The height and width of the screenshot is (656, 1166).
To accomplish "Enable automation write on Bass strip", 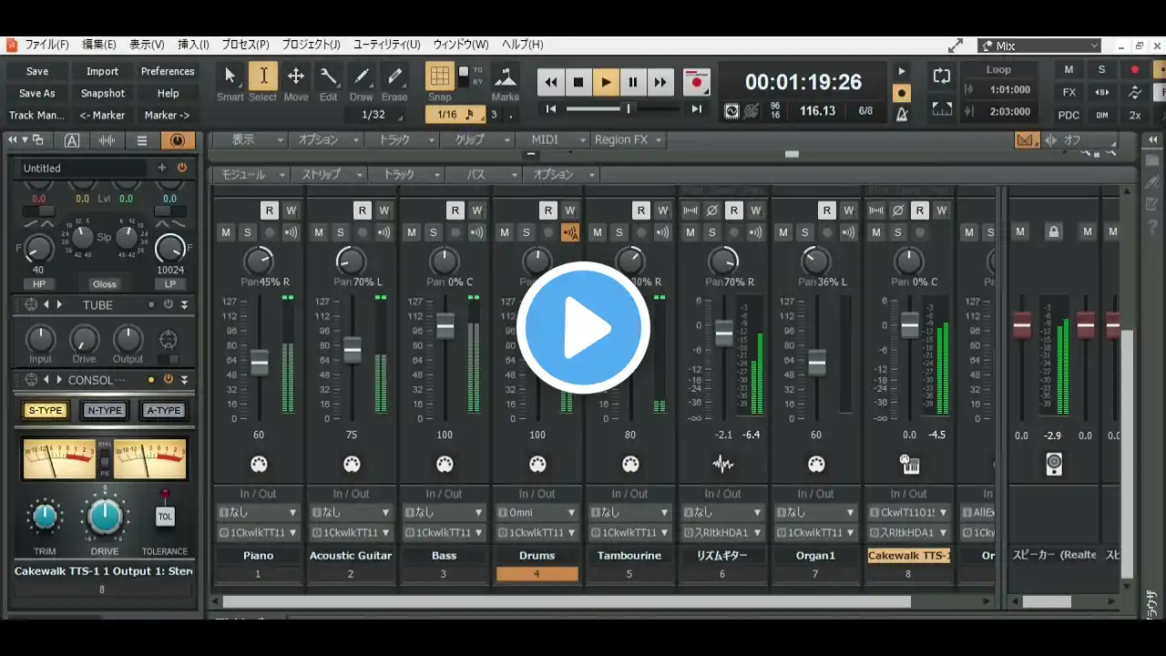I will click(x=477, y=210).
